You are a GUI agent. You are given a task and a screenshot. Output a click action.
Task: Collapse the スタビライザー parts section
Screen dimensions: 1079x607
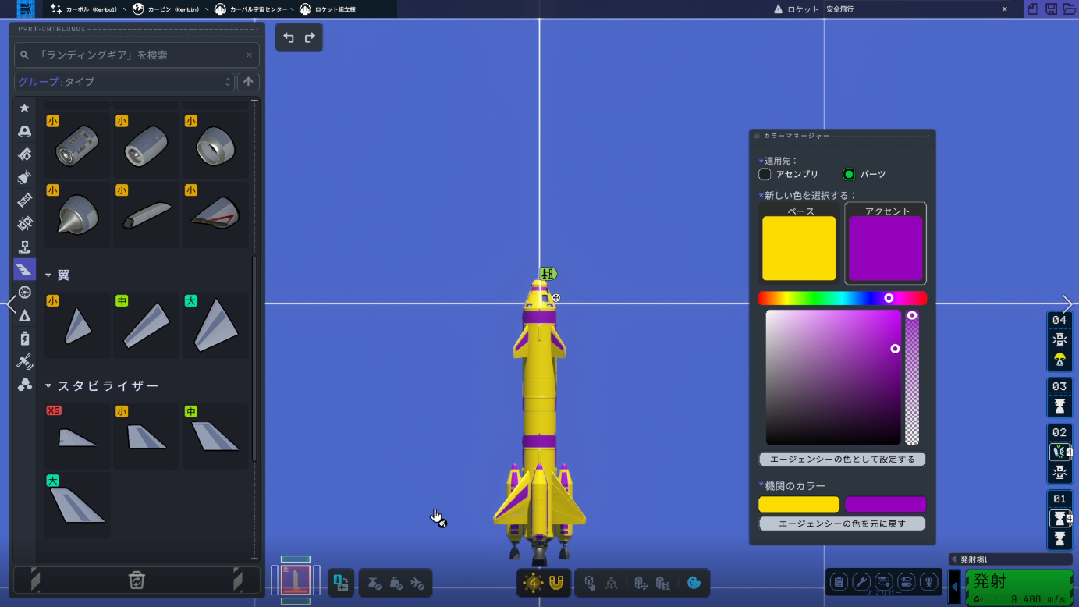coord(48,386)
